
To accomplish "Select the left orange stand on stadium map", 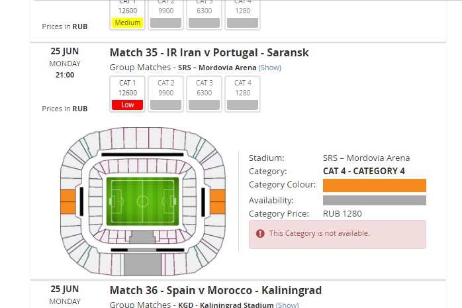I will tap(68, 201).
